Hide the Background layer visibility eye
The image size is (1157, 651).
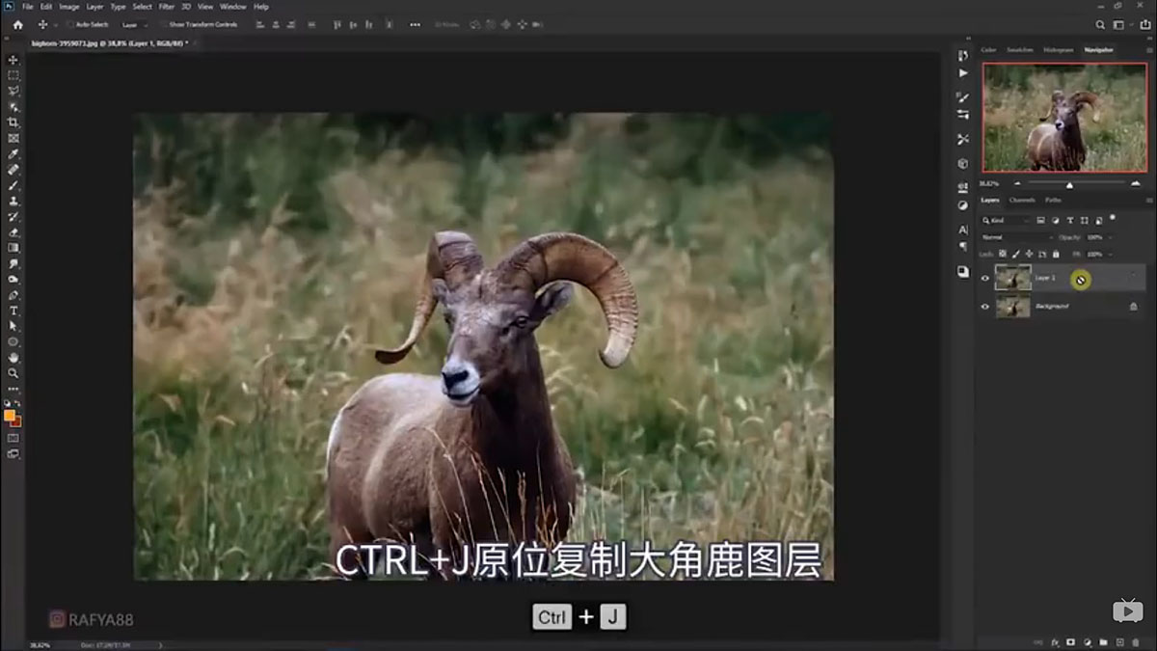[984, 306]
